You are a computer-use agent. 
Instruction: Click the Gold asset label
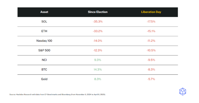coord(44,79)
